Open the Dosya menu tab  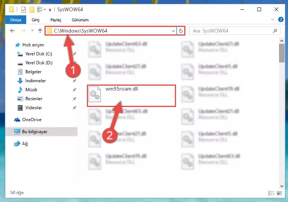click(x=16, y=20)
